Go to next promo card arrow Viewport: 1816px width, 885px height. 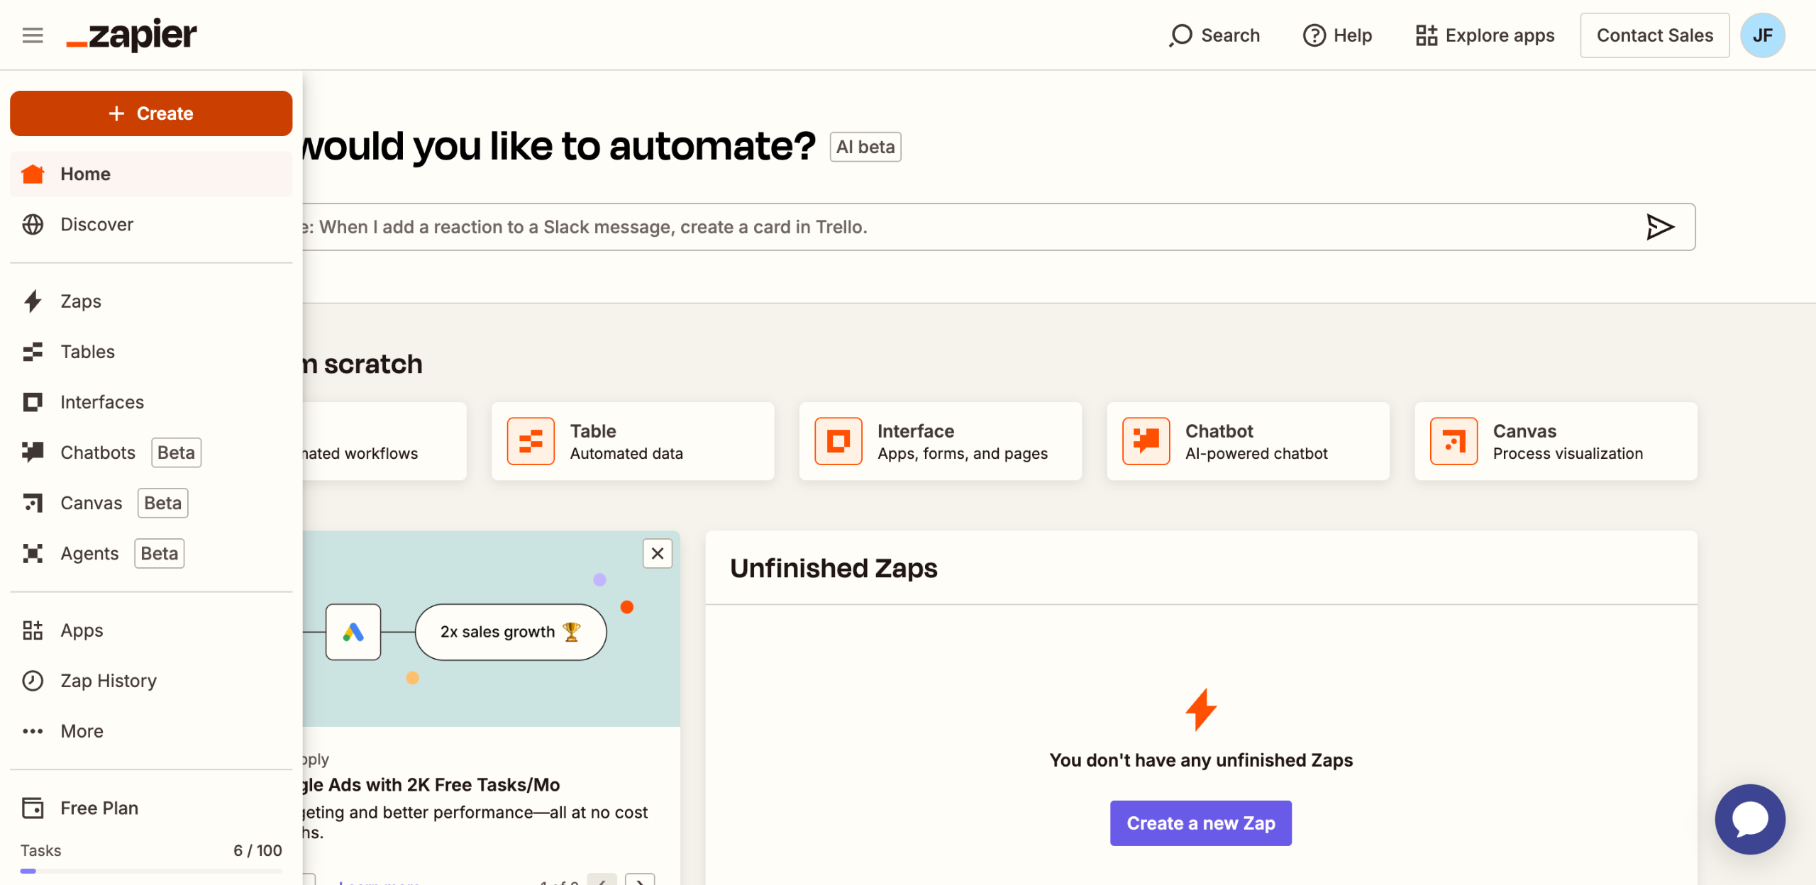(x=640, y=881)
